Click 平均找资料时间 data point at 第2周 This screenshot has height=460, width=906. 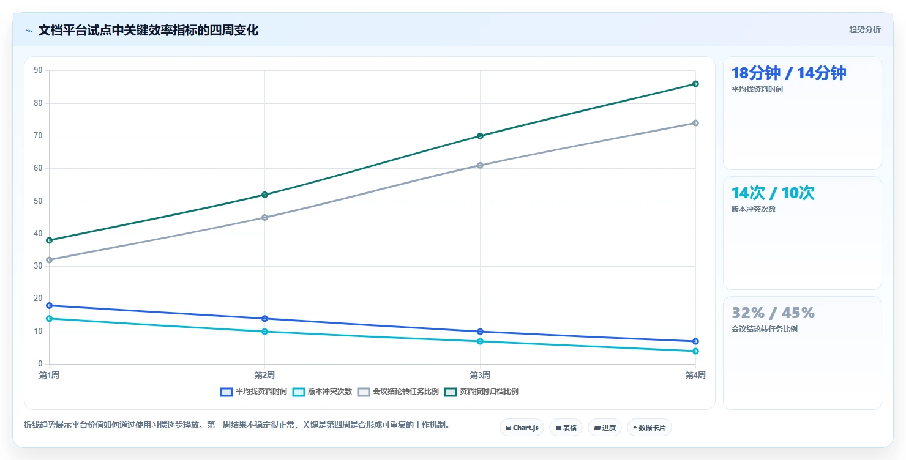[x=264, y=319]
